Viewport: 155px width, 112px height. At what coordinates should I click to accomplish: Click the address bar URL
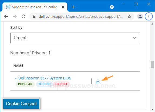tap(80, 16)
